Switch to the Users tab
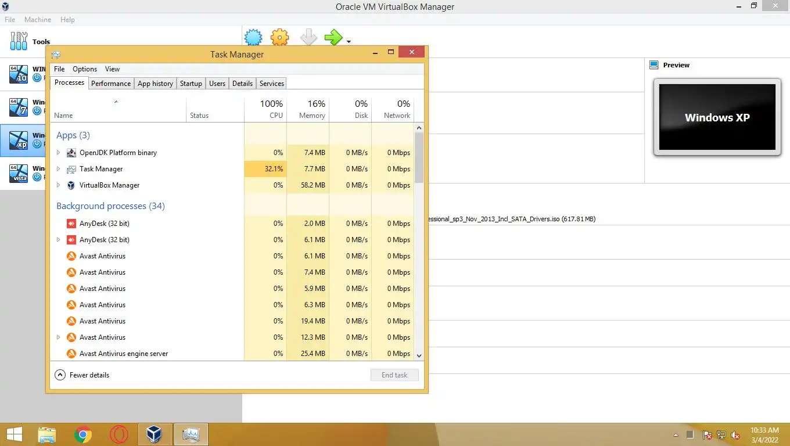The image size is (790, 446). pos(217,84)
